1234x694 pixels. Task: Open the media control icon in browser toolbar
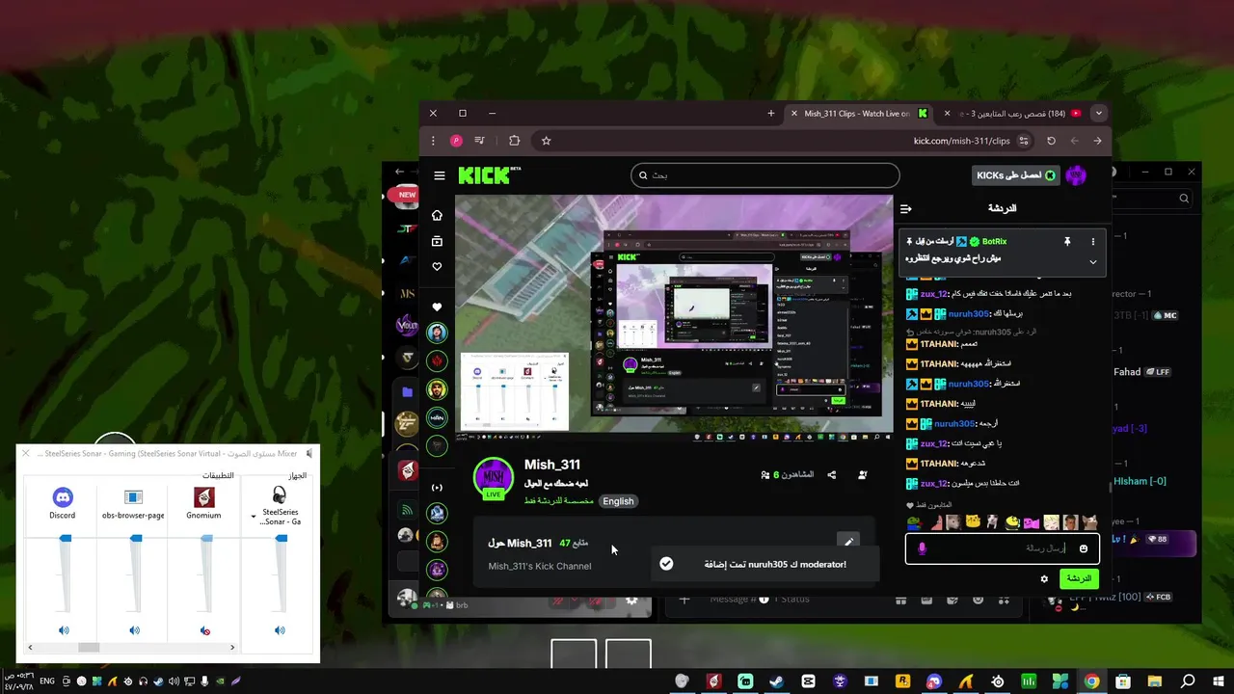[479, 141]
